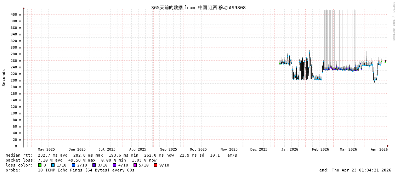397x175 pixels.
Task: Click the Feb 2026 x-axis label
Action: point(320,149)
